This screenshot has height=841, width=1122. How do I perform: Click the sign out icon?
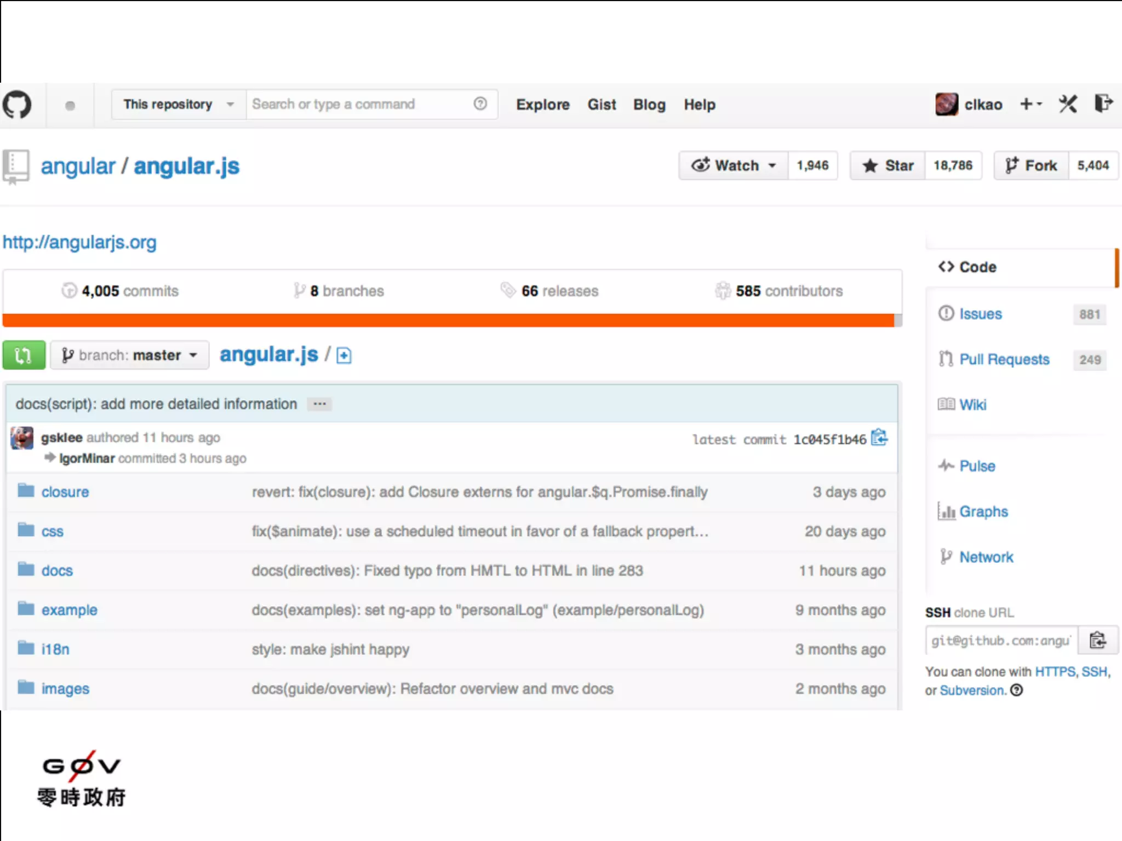[1103, 103]
